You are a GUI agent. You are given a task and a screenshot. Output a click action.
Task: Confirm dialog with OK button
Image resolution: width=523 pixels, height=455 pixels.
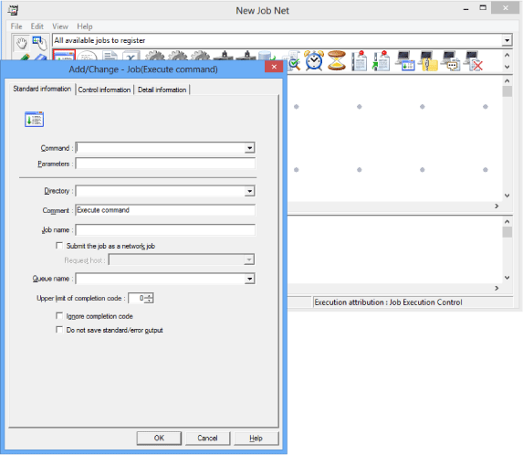[x=159, y=438]
